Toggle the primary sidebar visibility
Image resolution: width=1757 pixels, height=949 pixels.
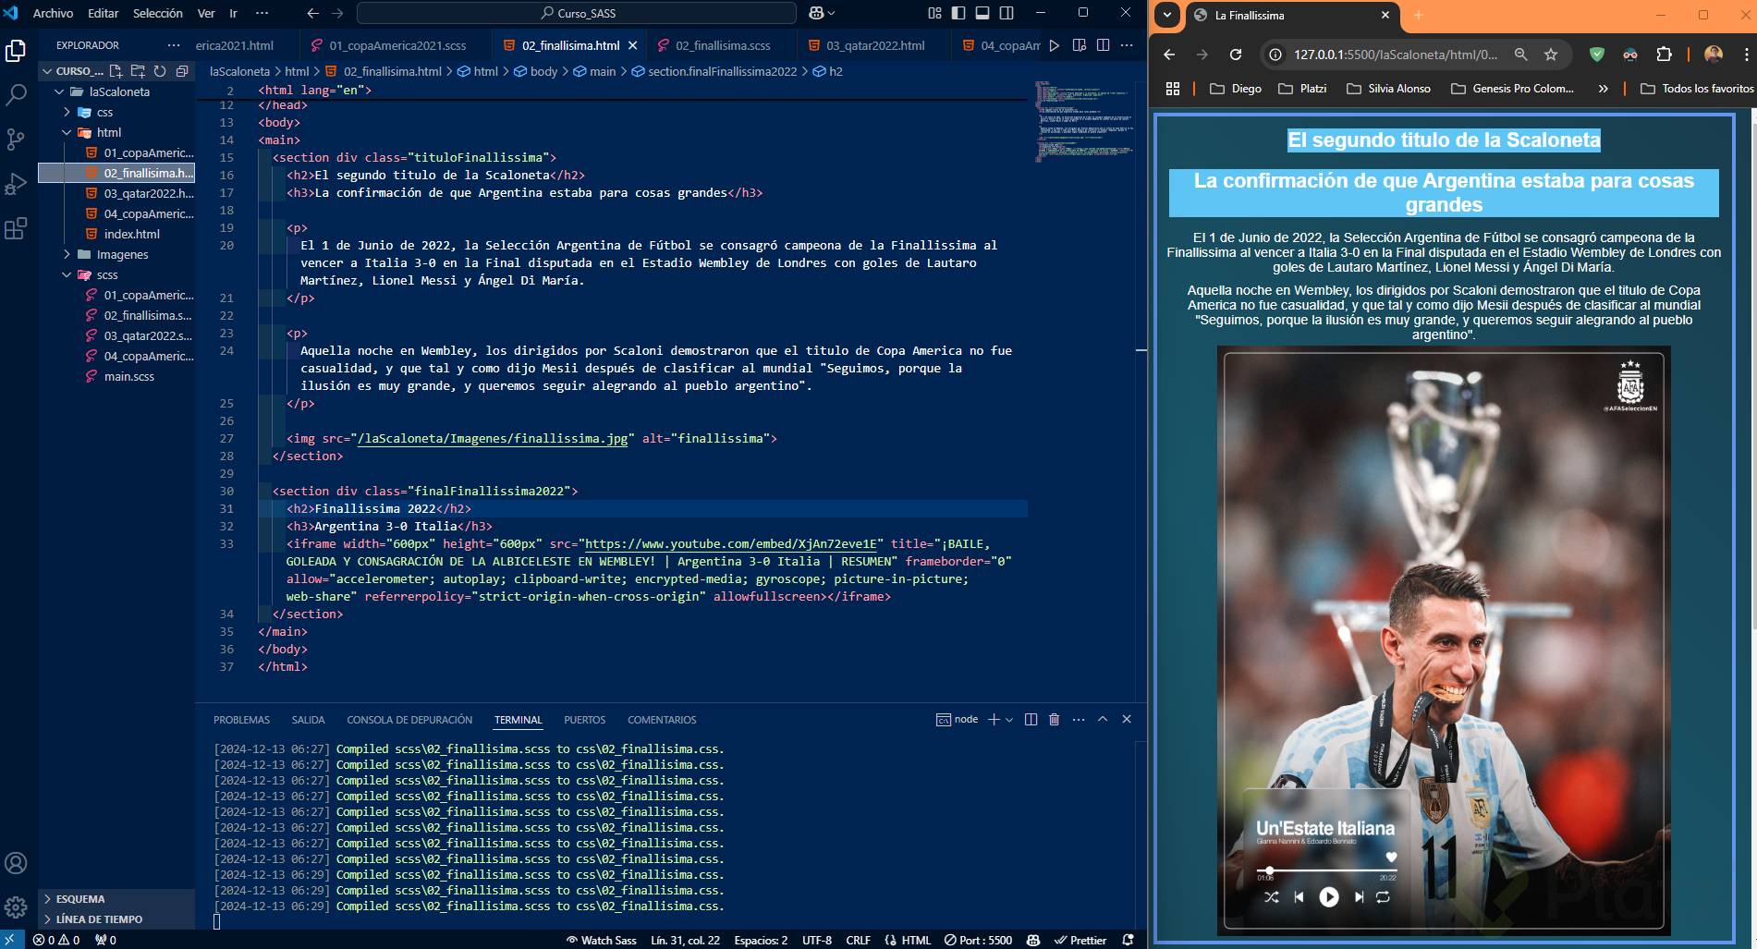958,13
